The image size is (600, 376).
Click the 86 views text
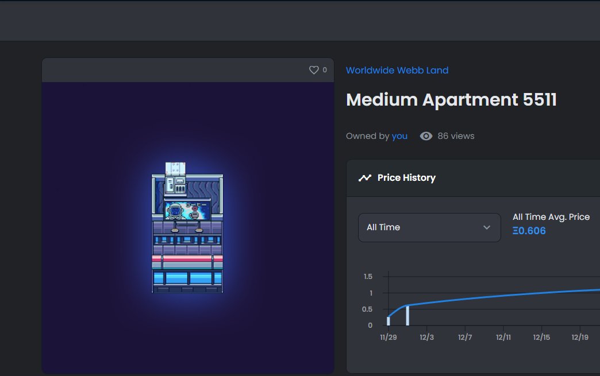pyautogui.click(x=456, y=136)
